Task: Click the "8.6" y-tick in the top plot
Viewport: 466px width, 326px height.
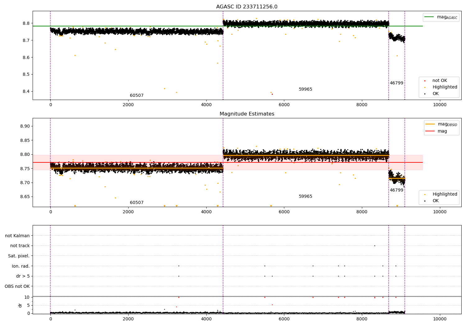Action: pos(26,58)
